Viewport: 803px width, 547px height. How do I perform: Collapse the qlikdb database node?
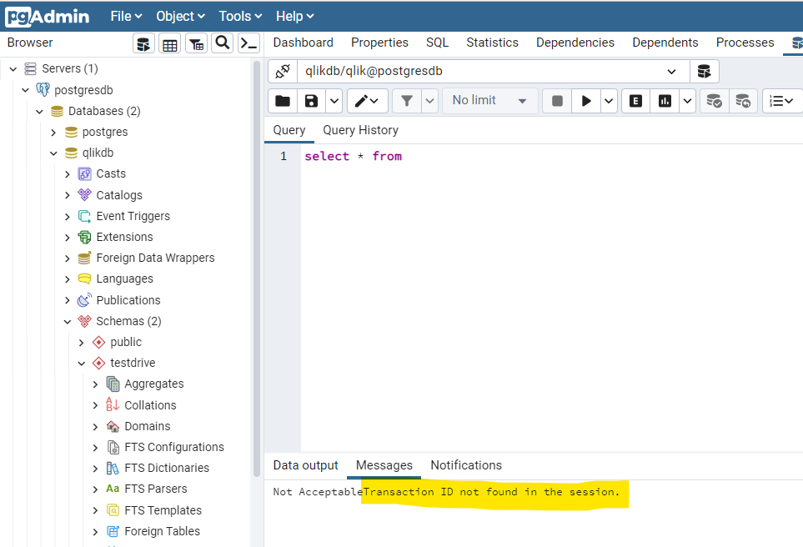pos(53,153)
